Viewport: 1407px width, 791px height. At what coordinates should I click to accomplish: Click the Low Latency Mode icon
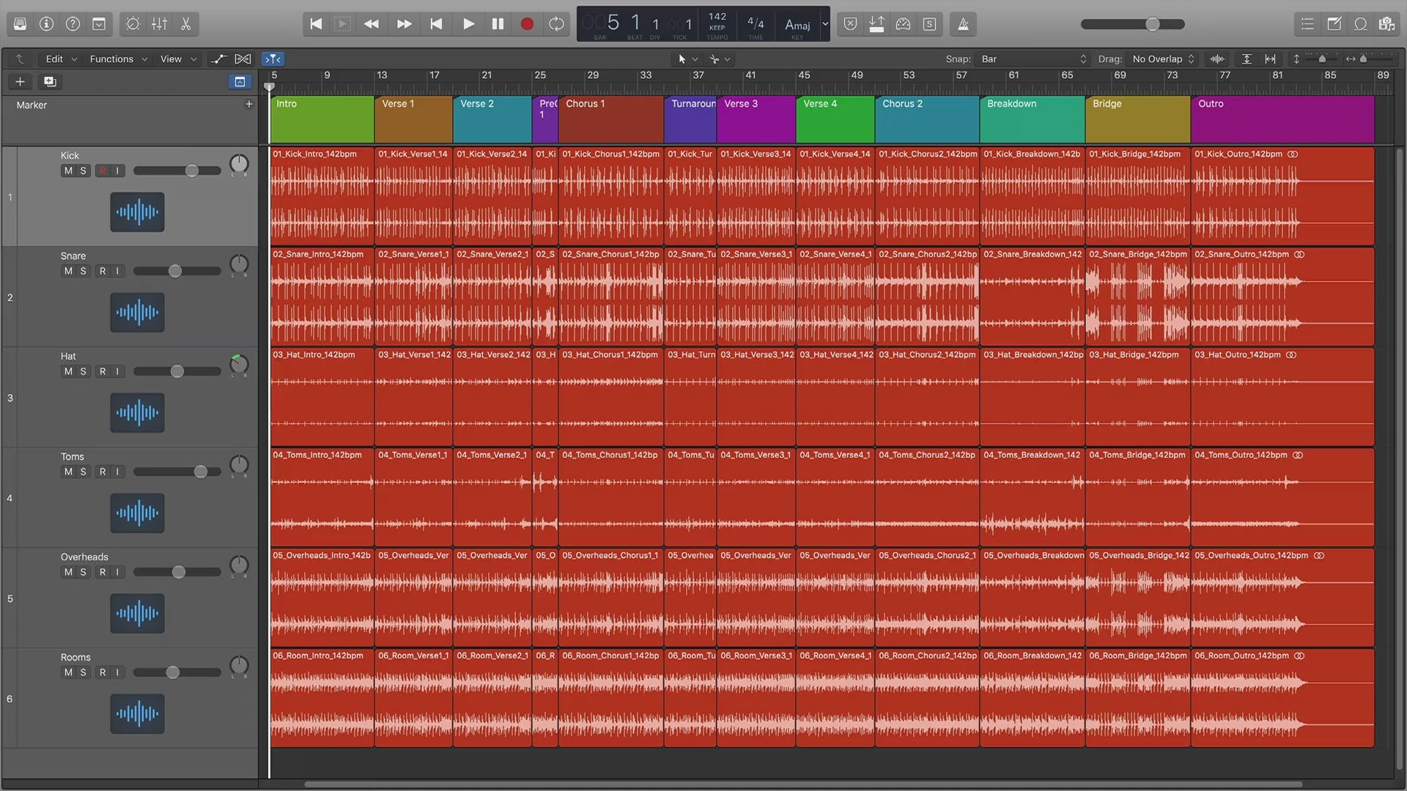coord(903,24)
